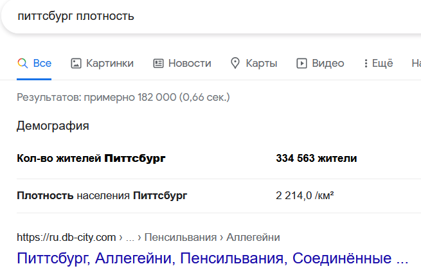Click the Видео play icon
This screenshot has height=273, width=421.
tap(301, 64)
